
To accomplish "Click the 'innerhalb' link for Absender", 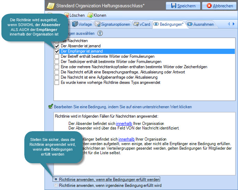I will tap(124, 124).
